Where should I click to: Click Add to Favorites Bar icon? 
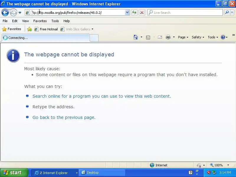click(29, 29)
